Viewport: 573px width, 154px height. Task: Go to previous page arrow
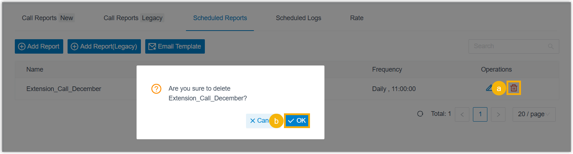(462, 114)
